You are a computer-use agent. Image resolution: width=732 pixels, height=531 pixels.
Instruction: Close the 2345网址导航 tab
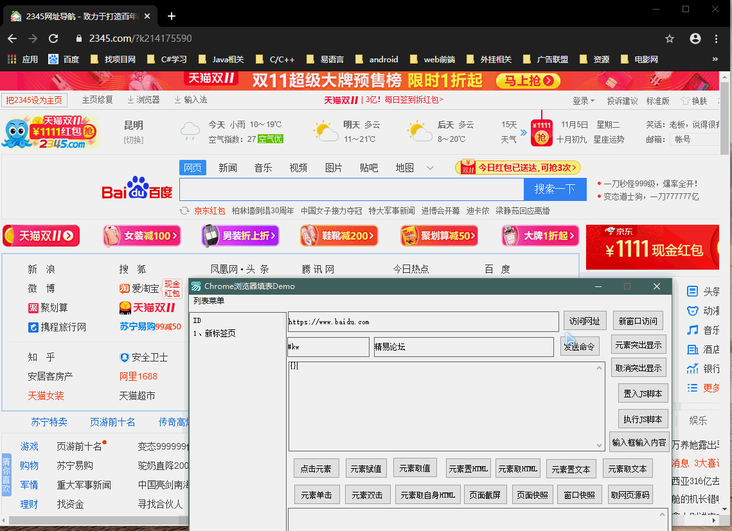(x=147, y=16)
